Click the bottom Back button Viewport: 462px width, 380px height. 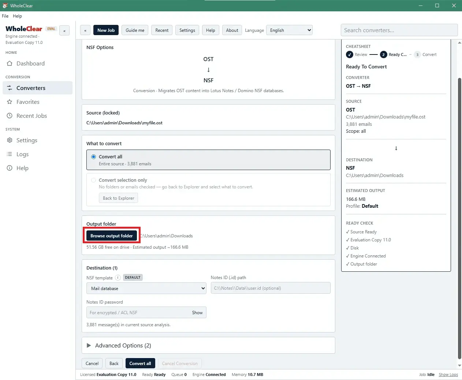(x=114, y=364)
